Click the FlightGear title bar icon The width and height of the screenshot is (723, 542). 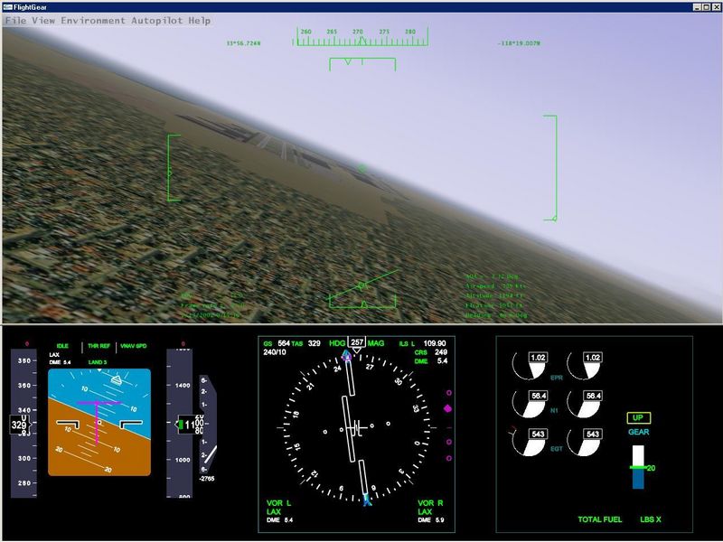(x=7, y=5)
